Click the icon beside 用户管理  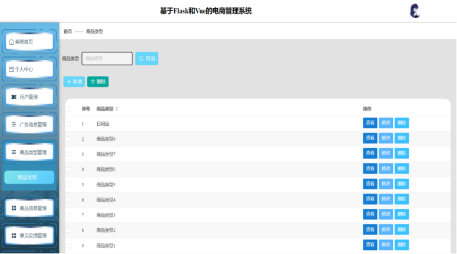point(14,97)
